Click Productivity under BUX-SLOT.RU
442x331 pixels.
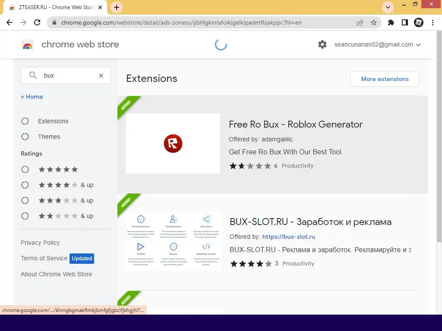click(x=298, y=263)
